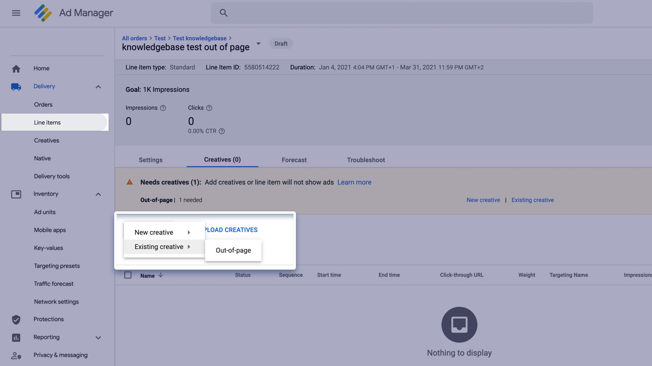Collapse the Delivery section

tap(98, 87)
